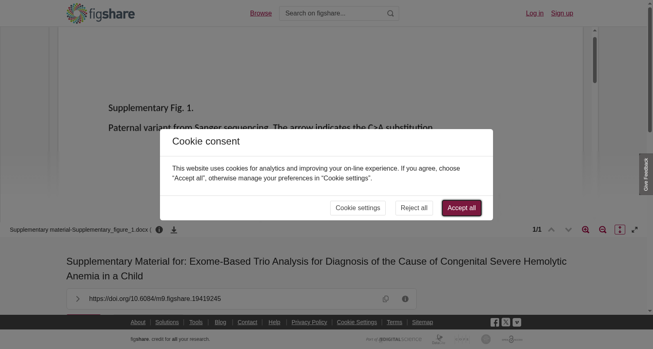The width and height of the screenshot is (653, 349).
Task: Click the Reject all button
Action: coord(414,208)
